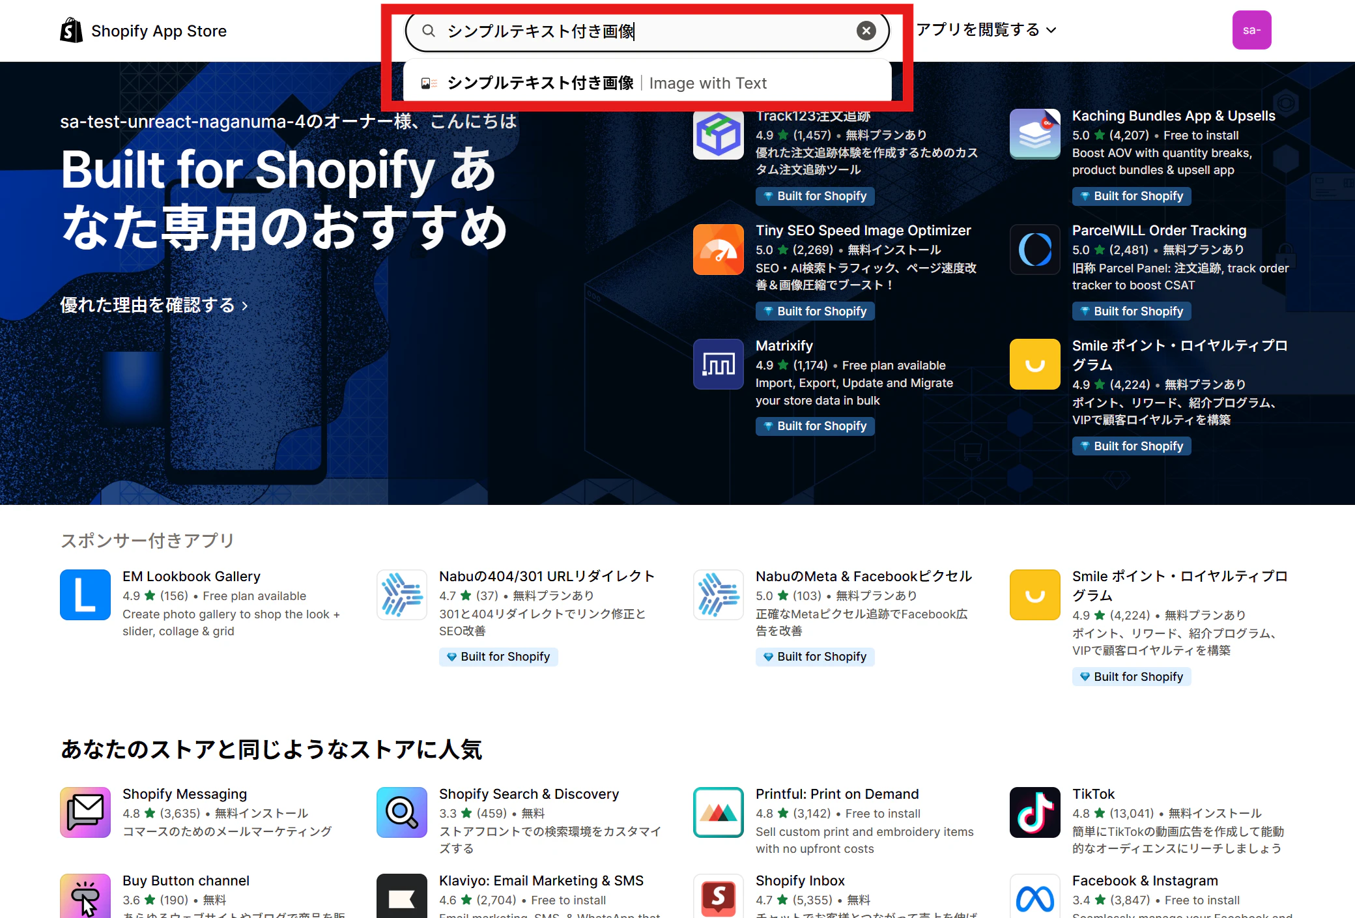Screen dimensions: 1355x918
Task: Click Built for Shopify badge under NabuのMeta
Action: pos(815,657)
